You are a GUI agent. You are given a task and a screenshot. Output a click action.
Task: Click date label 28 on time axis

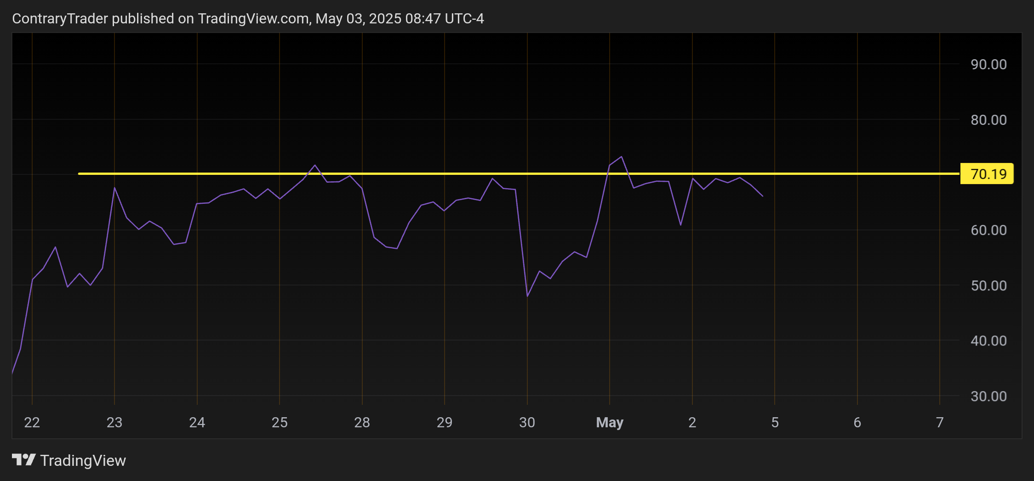tap(362, 422)
